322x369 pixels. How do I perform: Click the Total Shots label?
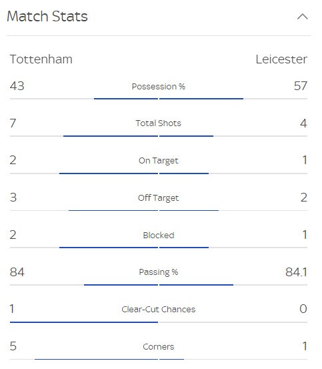pos(159,123)
